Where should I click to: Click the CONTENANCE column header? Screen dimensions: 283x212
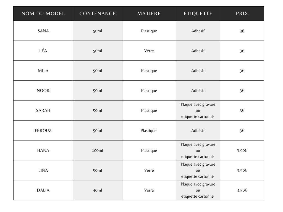coord(98,14)
